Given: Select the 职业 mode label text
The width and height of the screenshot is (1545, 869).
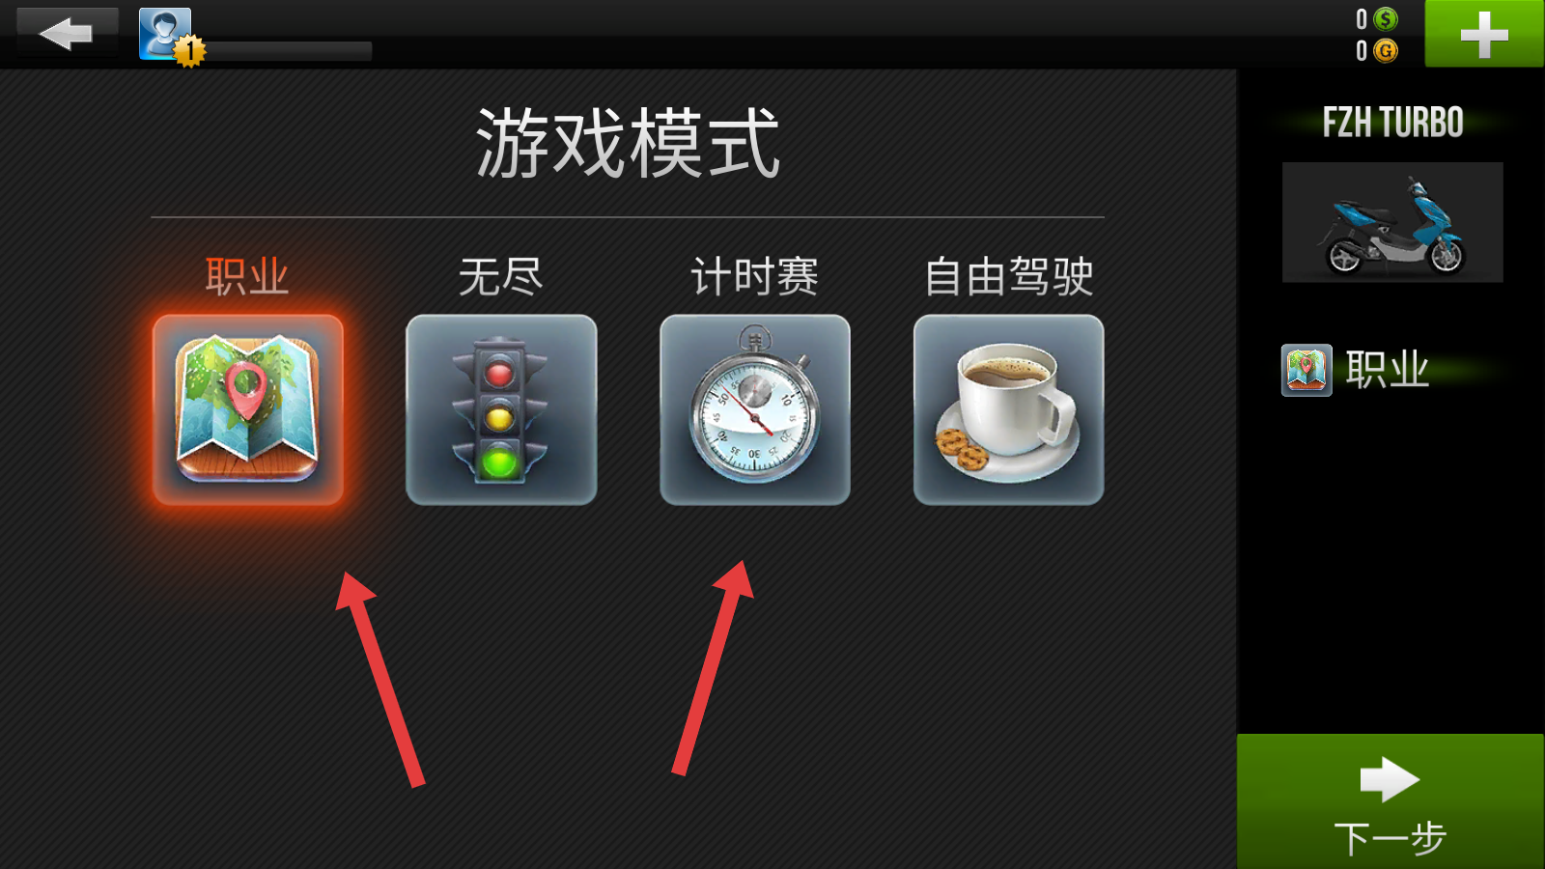Looking at the screenshot, I should point(247,277).
